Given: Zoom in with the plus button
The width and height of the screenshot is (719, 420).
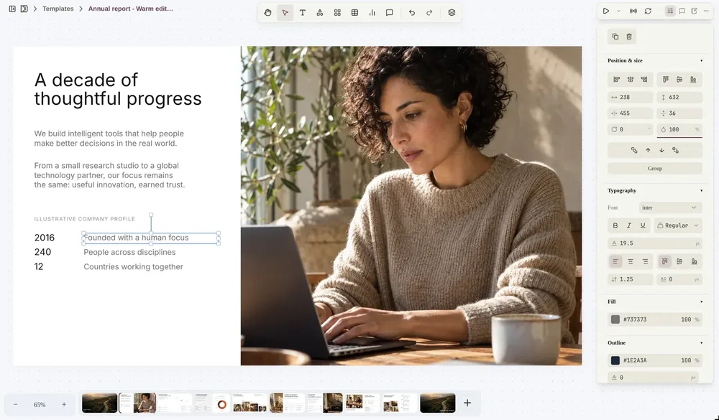Looking at the screenshot, I should (64, 404).
